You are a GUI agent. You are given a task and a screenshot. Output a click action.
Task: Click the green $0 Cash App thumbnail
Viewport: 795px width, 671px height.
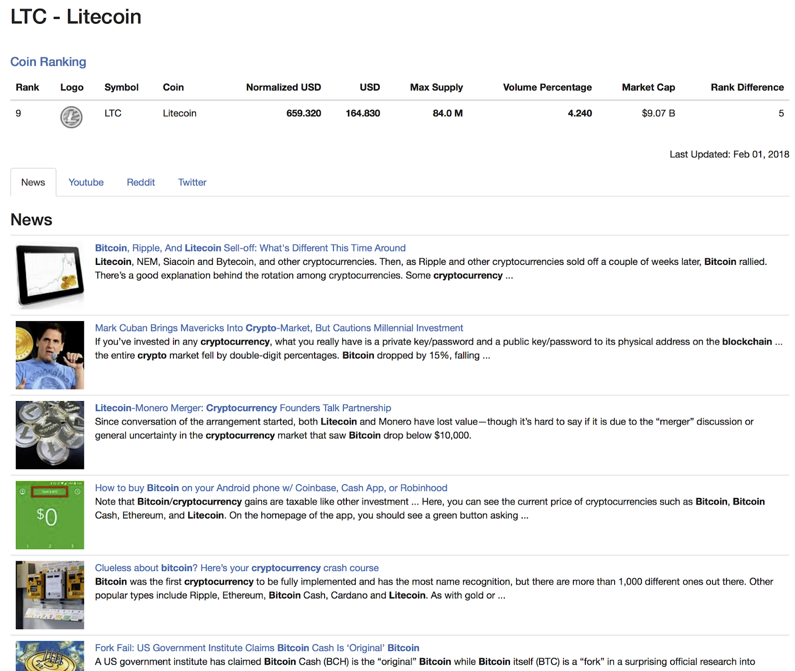(x=50, y=515)
